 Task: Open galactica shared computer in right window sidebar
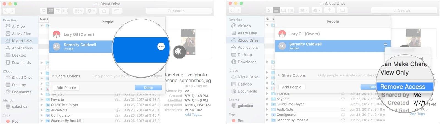(245, 106)
